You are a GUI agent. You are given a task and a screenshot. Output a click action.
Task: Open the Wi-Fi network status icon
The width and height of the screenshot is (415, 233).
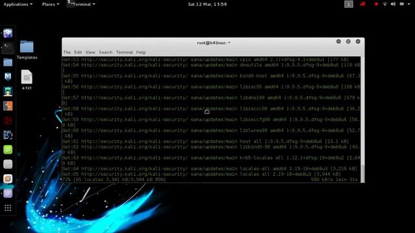[385, 5]
